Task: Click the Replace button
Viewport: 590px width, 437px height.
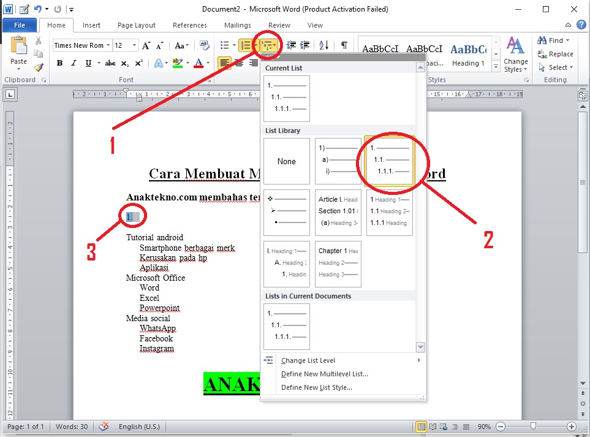Action: click(555, 54)
